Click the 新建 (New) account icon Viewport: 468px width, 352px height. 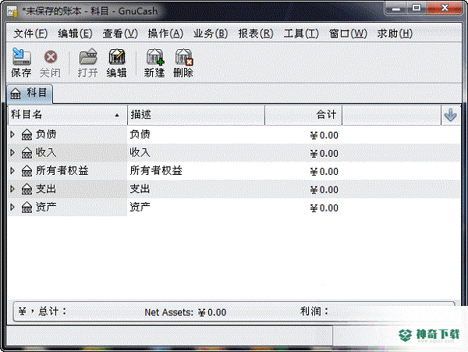(154, 57)
